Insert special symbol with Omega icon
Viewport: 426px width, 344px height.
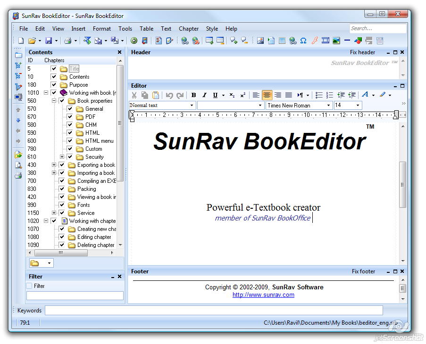tap(303, 41)
